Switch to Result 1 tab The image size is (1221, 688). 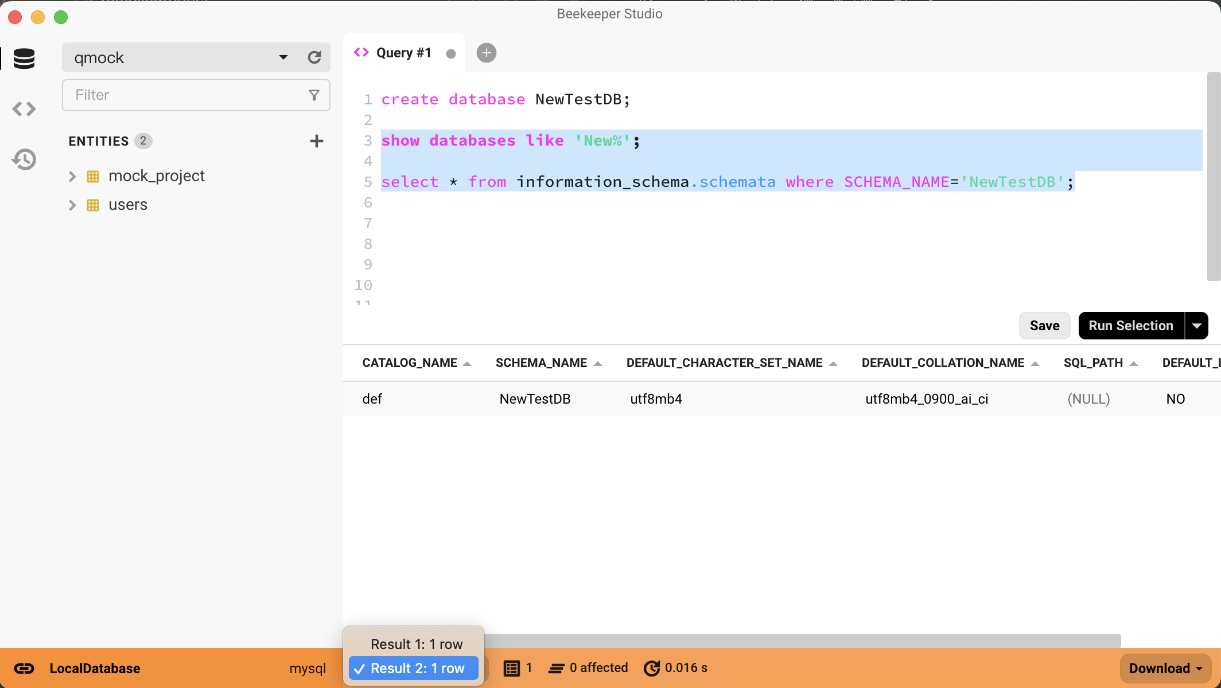tap(416, 644)
